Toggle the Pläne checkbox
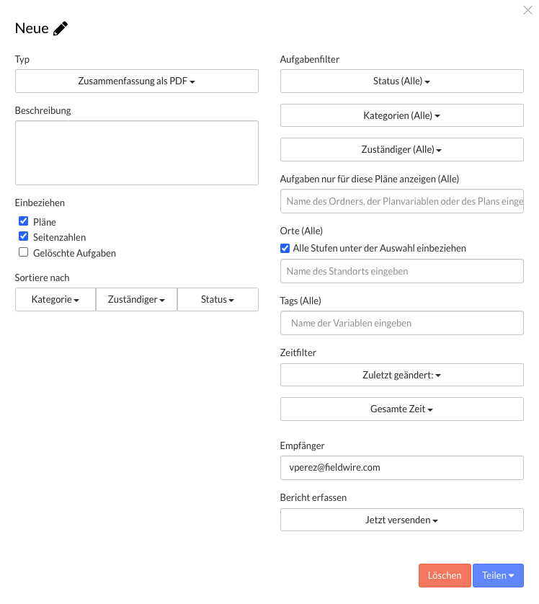 point(24,221)
